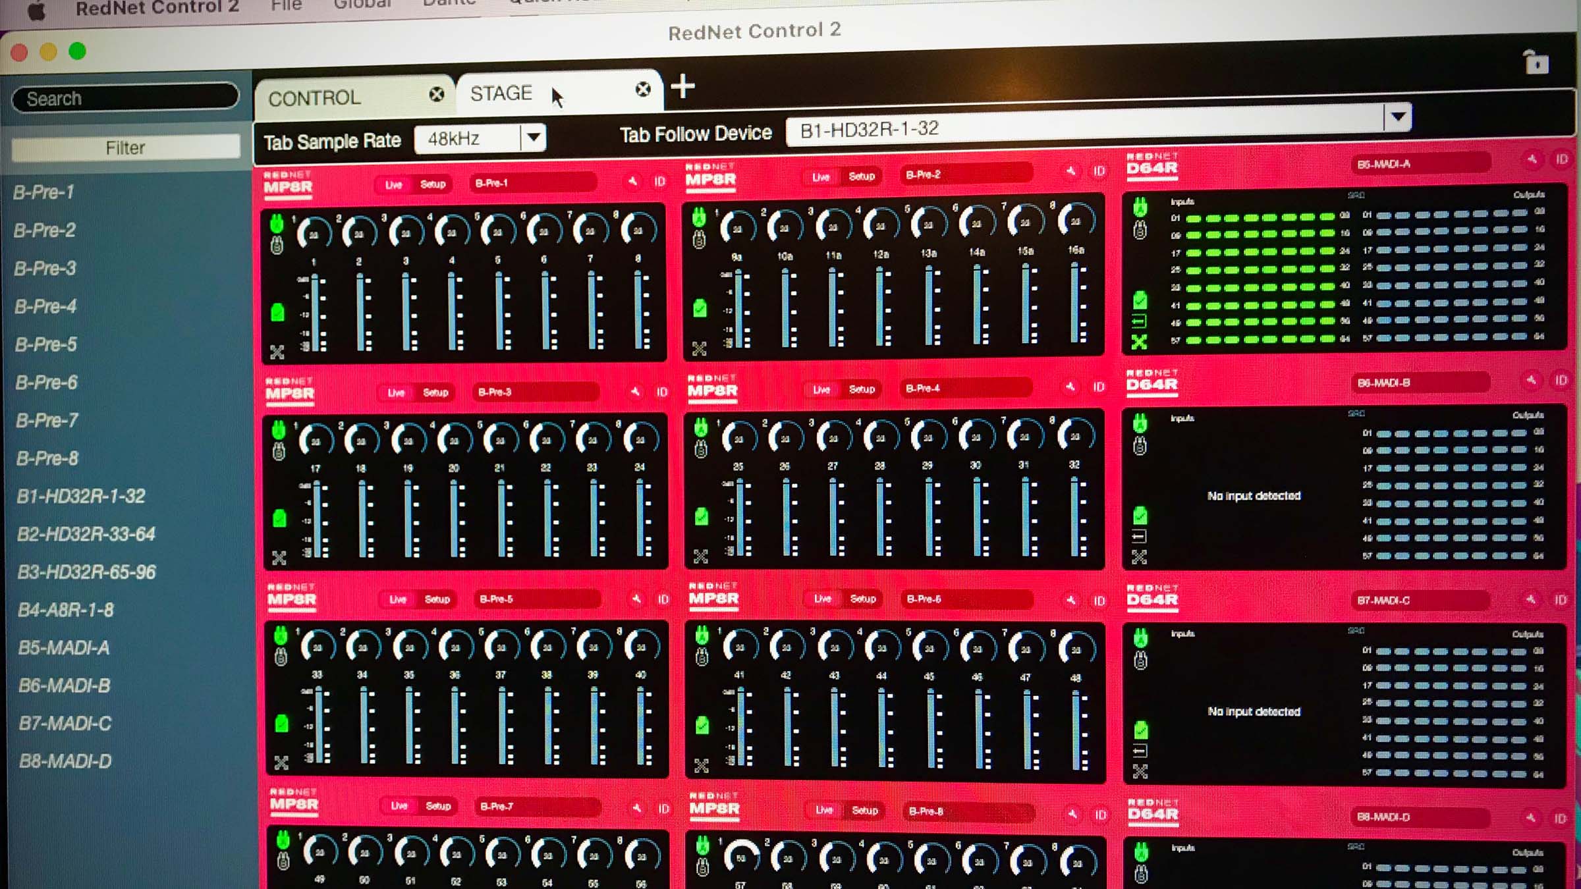This screenshot has height=889, width=1581.
Task: Toggle Setup mode on the B-Pre-6 device
Action: [x=861, y=600]
